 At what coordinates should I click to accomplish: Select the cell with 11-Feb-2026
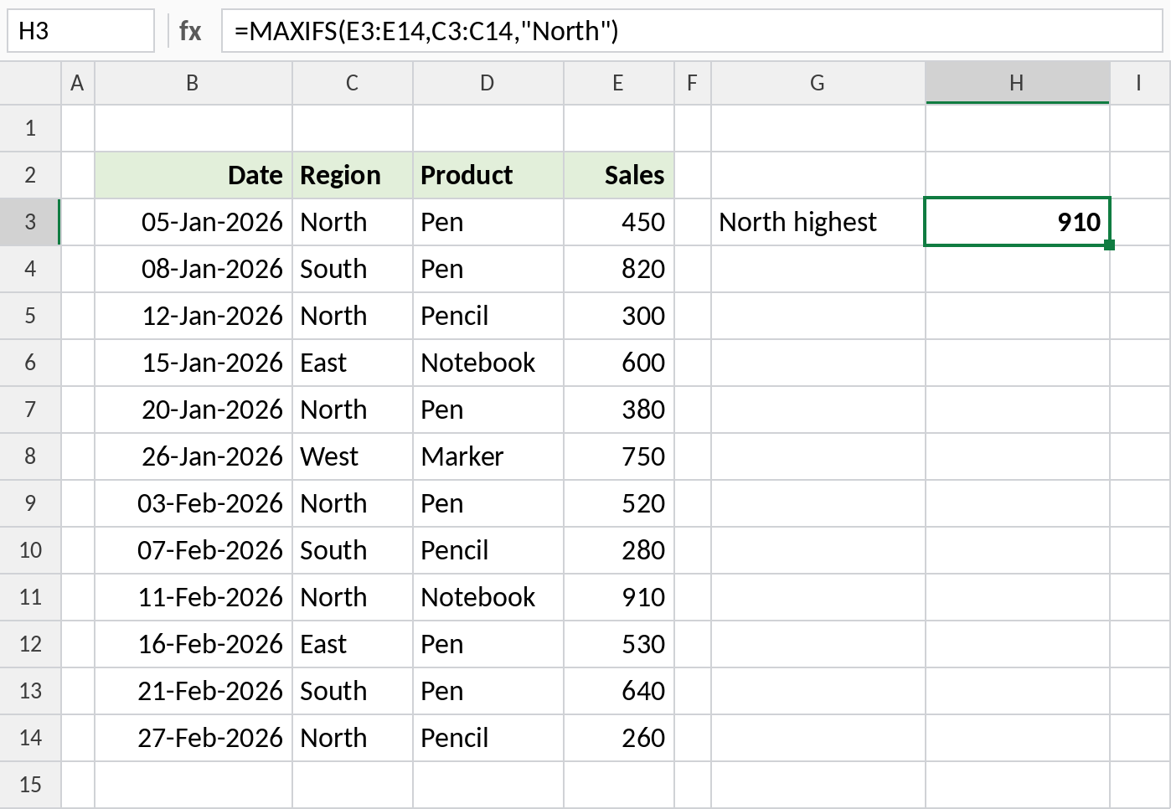pyautogui.click(x=193, y=597)
